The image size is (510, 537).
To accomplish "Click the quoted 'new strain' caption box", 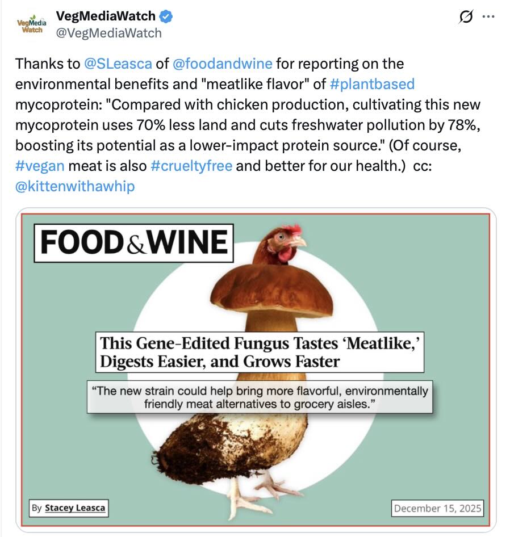I will coord(260,397).
